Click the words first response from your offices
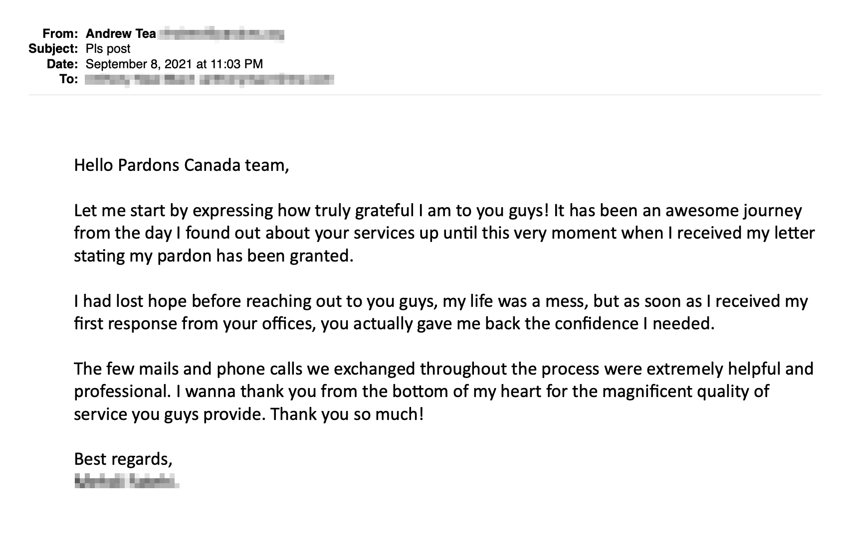This screenshot has height=542, width=848. (194, 324)
